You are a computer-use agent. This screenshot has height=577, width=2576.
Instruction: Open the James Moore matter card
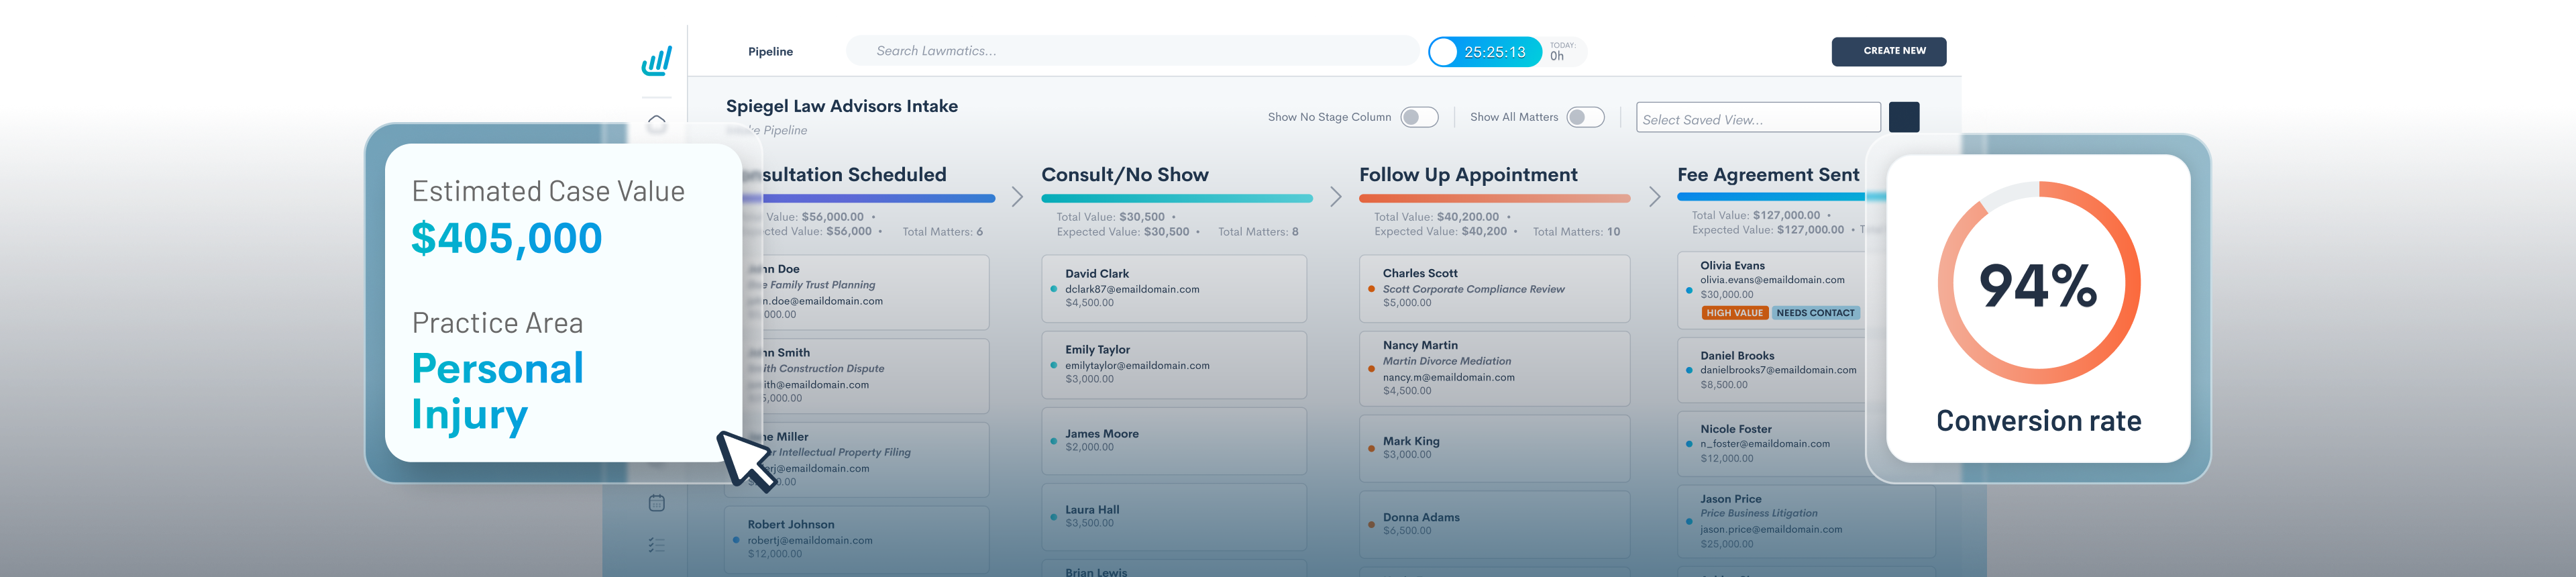pos(1173,440)
